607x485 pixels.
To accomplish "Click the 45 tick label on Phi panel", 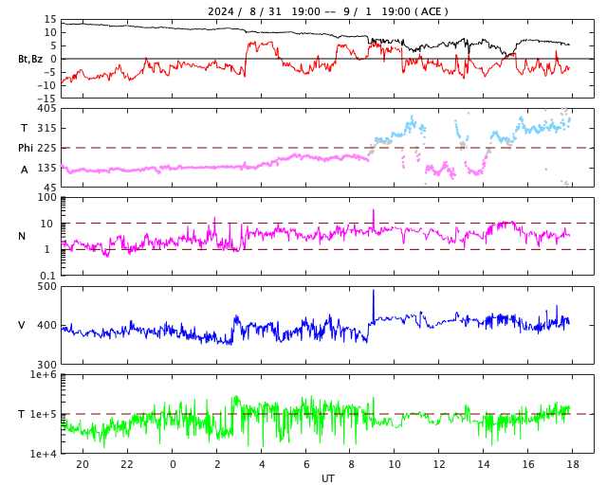I will point(50,188).
